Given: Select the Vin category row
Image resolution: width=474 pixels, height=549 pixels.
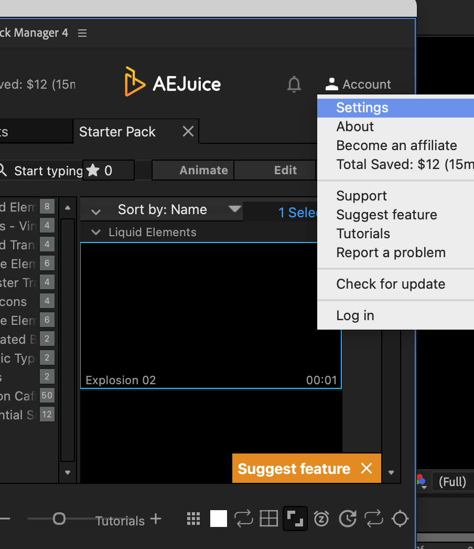Looking at the screenshot, I should 27,226.
